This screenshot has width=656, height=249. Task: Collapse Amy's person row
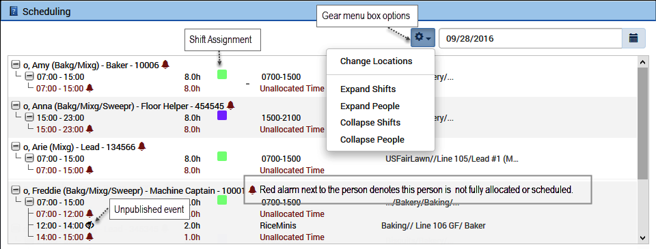tap(16, 64)
